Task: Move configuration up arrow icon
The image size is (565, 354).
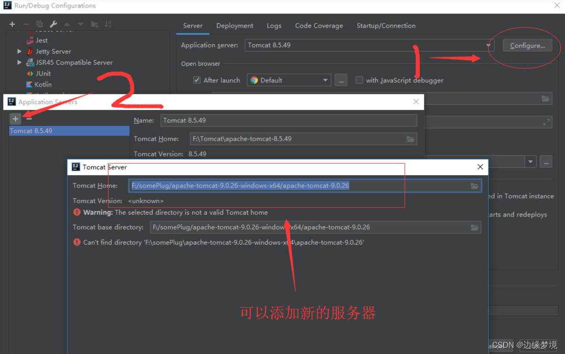Action: pyautogui.click(x=67, y=24)
